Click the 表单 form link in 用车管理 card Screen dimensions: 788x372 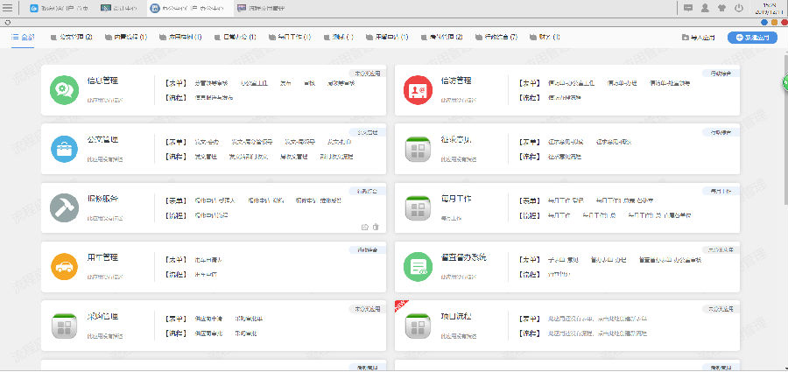coord(208,260)
